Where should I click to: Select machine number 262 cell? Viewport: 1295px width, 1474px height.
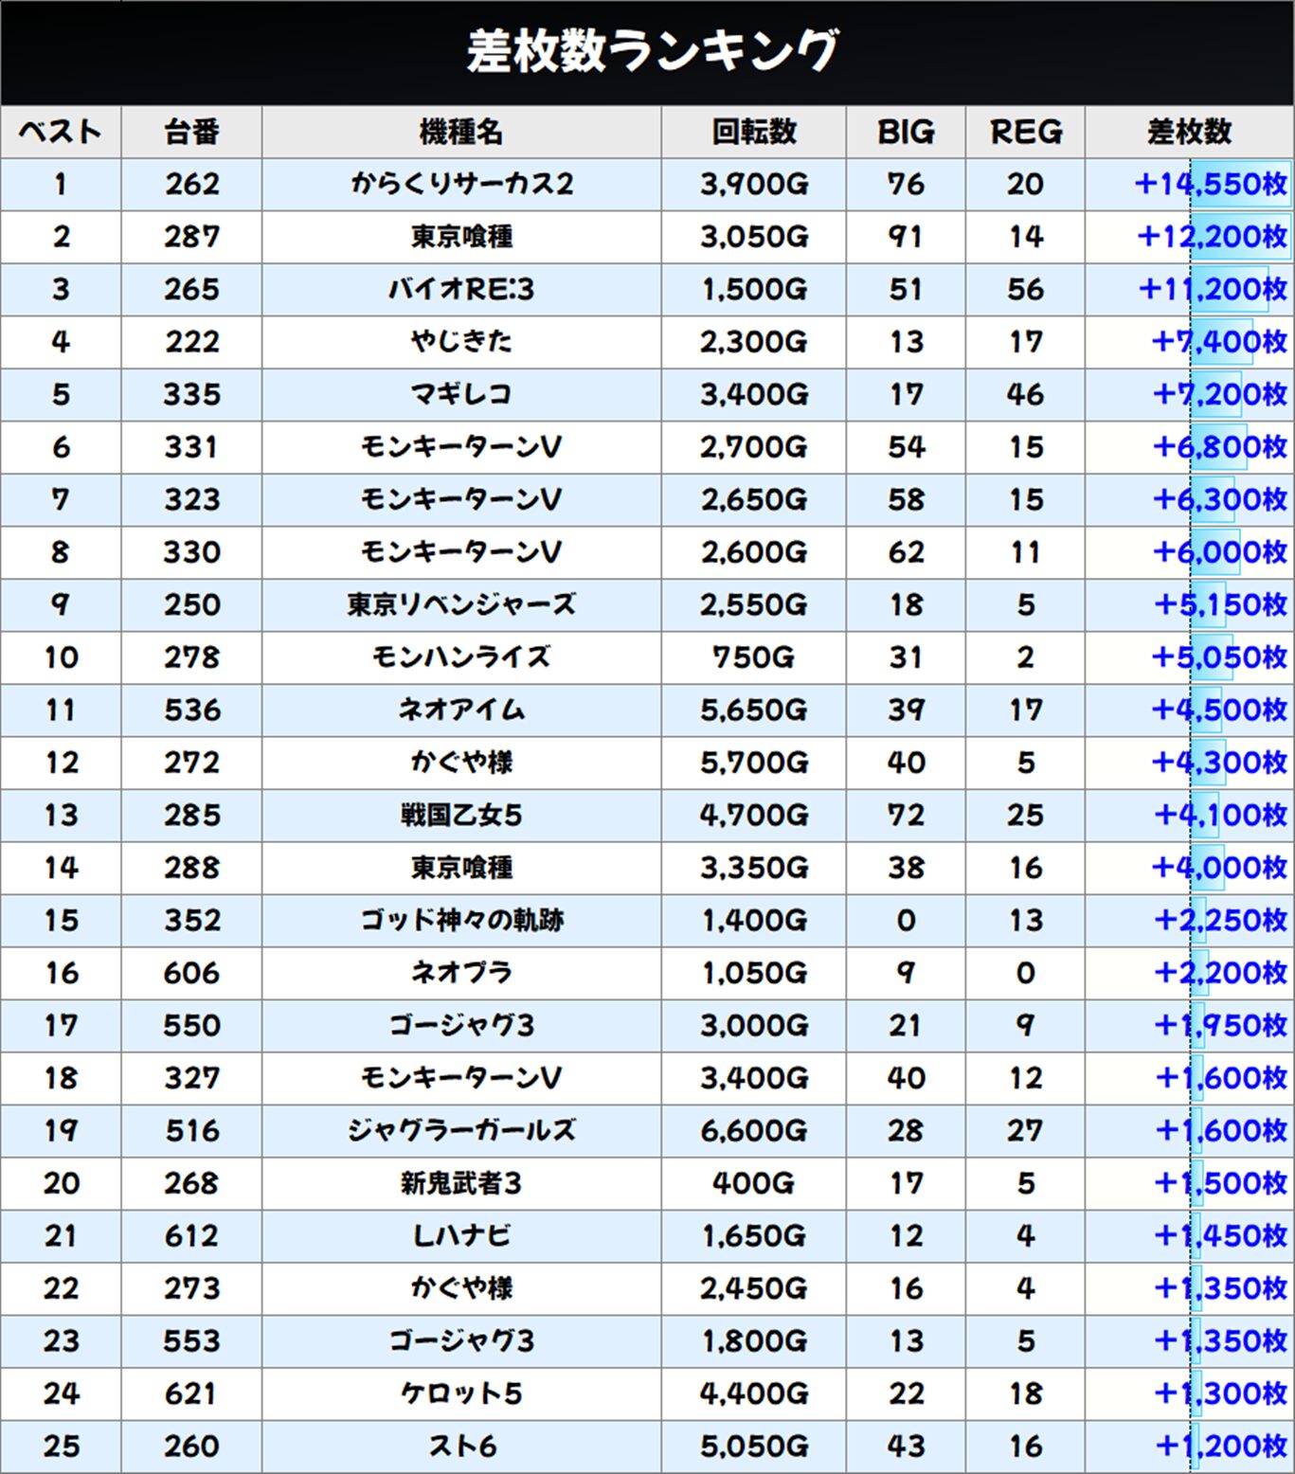[192, 184]
